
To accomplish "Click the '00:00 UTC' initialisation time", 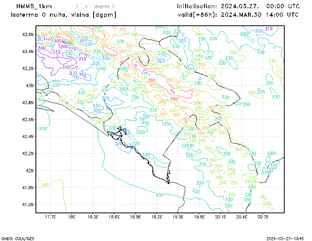I will click(x=283, y=6).
